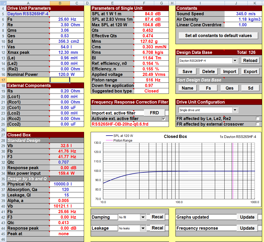Viewport: 264px width, 242px height.
Task: Click Update for Graphs updated
Action: pyautogui.click(x=247, y=217)
